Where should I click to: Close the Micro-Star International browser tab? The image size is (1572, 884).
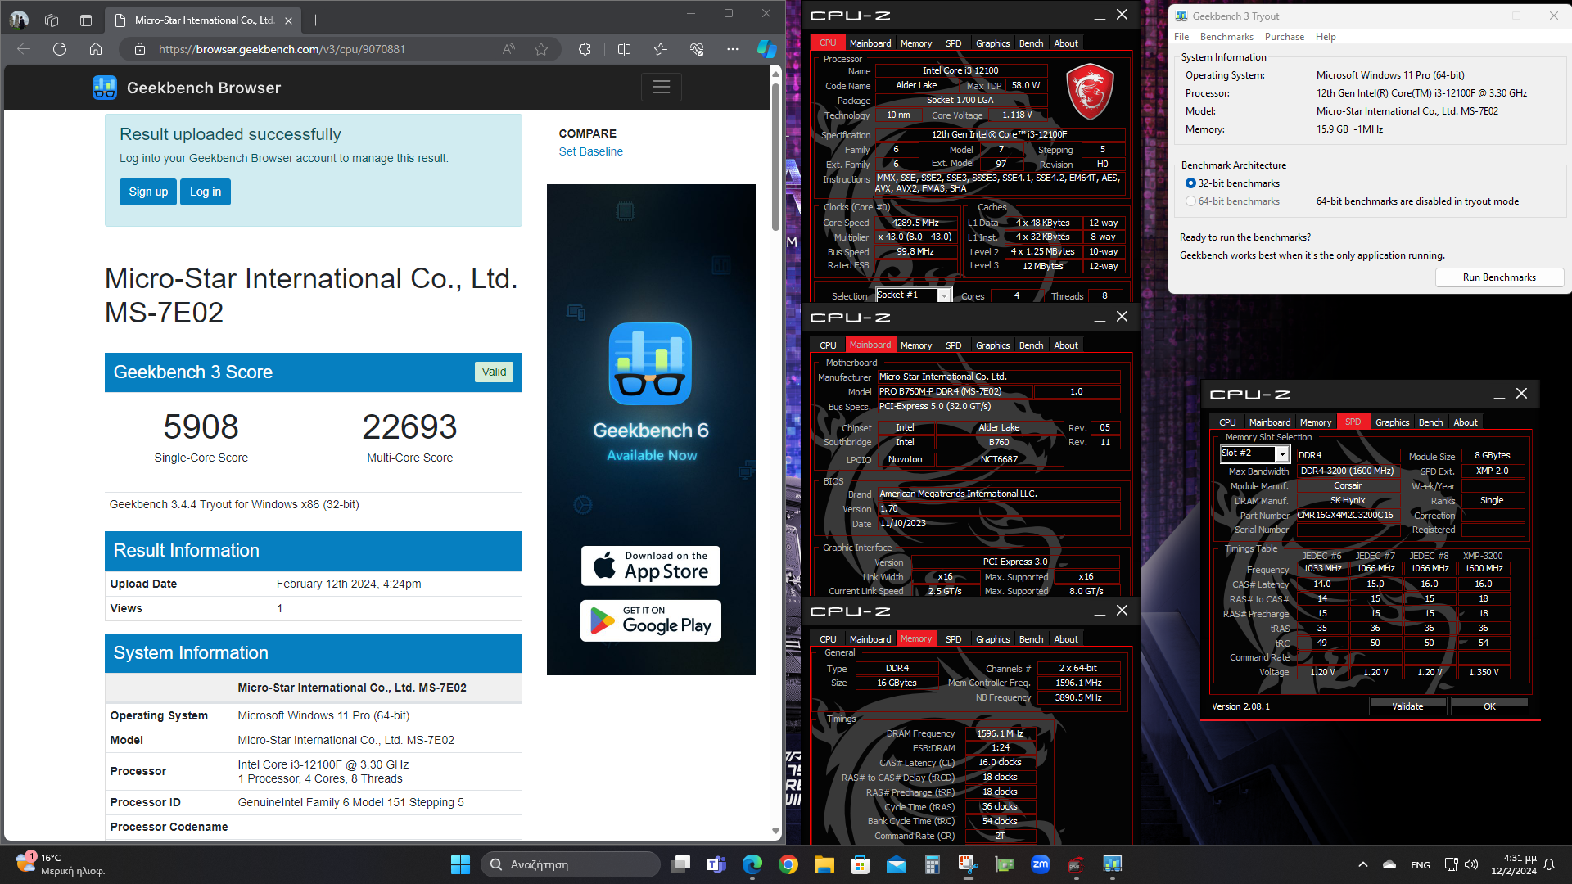288,20
